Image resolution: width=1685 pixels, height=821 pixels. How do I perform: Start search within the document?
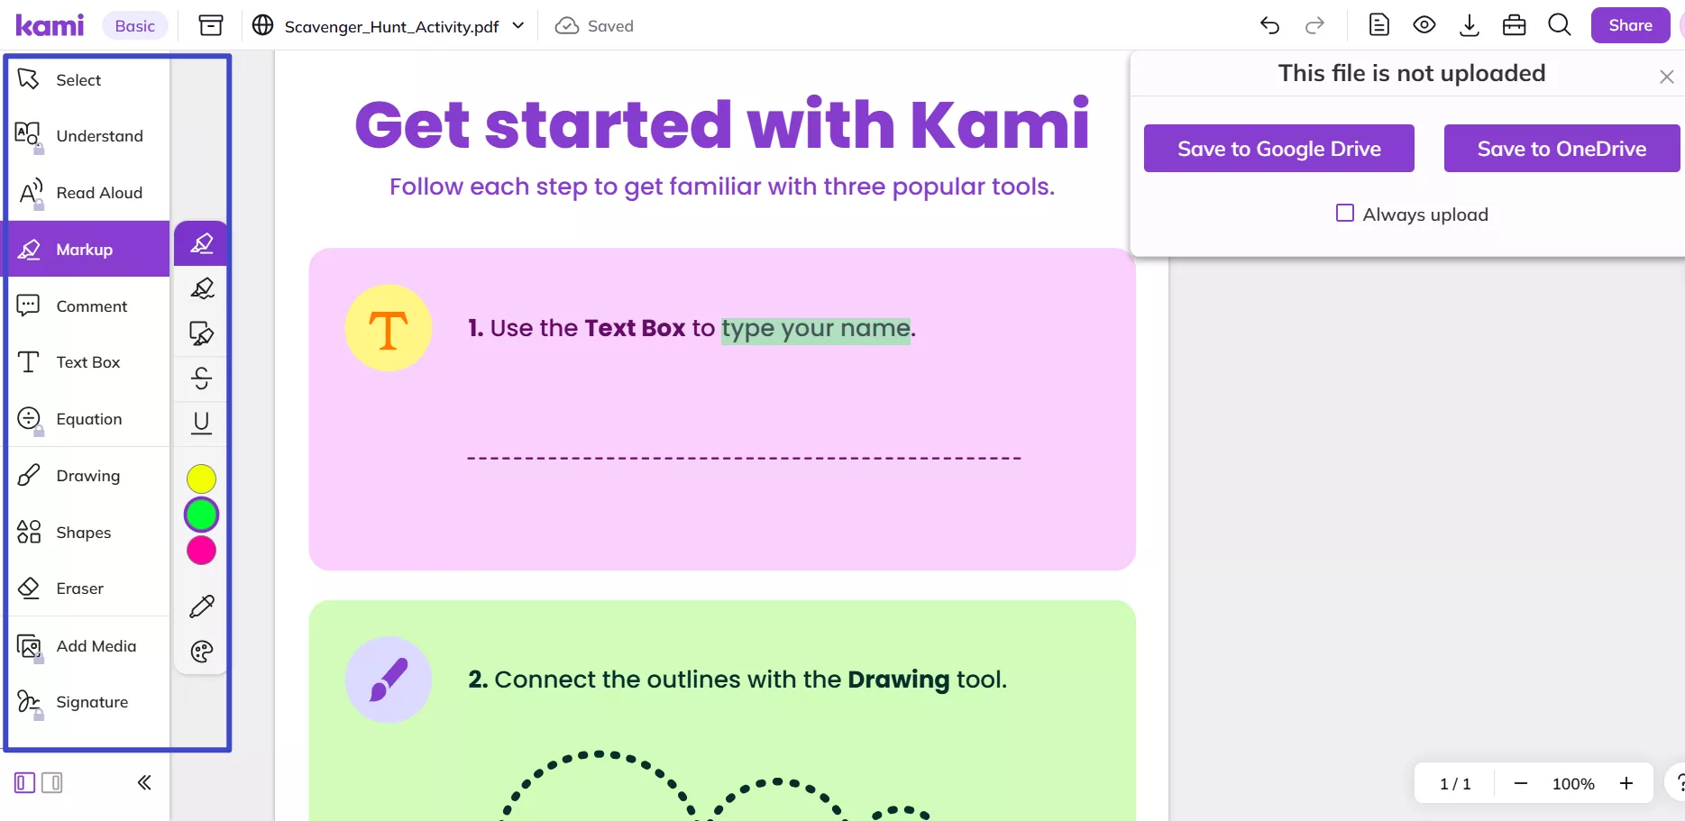click(1559, 24)
